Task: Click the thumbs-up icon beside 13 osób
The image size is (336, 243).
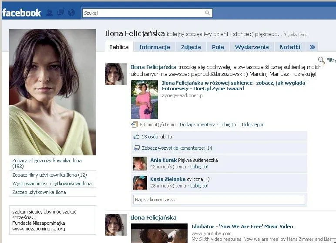Action: click(x=137, y=137)
